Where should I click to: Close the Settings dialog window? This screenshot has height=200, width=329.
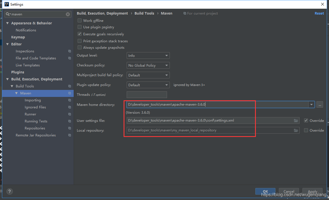click(x=322, y=4)
